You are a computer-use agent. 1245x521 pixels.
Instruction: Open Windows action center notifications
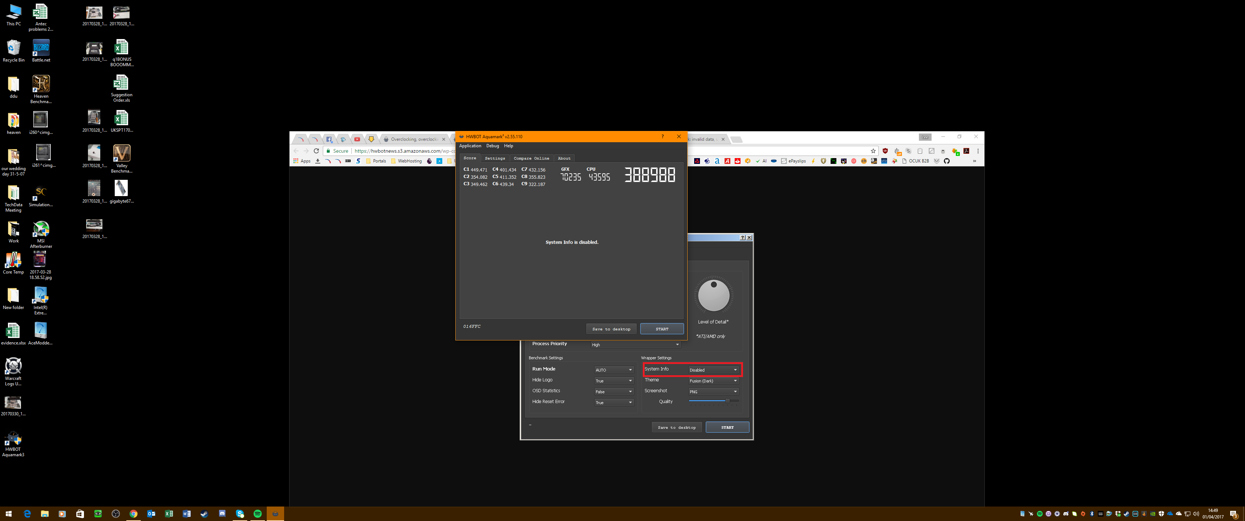1233,514
